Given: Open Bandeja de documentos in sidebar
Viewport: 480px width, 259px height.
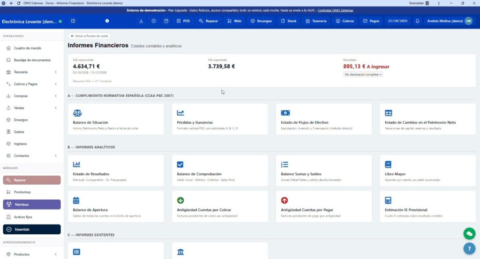Looking at the screenshot, I should [x=31, y=60].
